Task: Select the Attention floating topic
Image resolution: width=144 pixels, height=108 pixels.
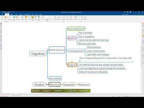Action: (x=55, y=85)
